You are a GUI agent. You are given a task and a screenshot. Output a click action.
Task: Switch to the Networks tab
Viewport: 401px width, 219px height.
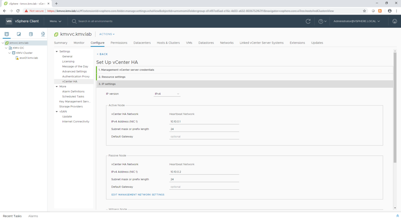point(227,43)
